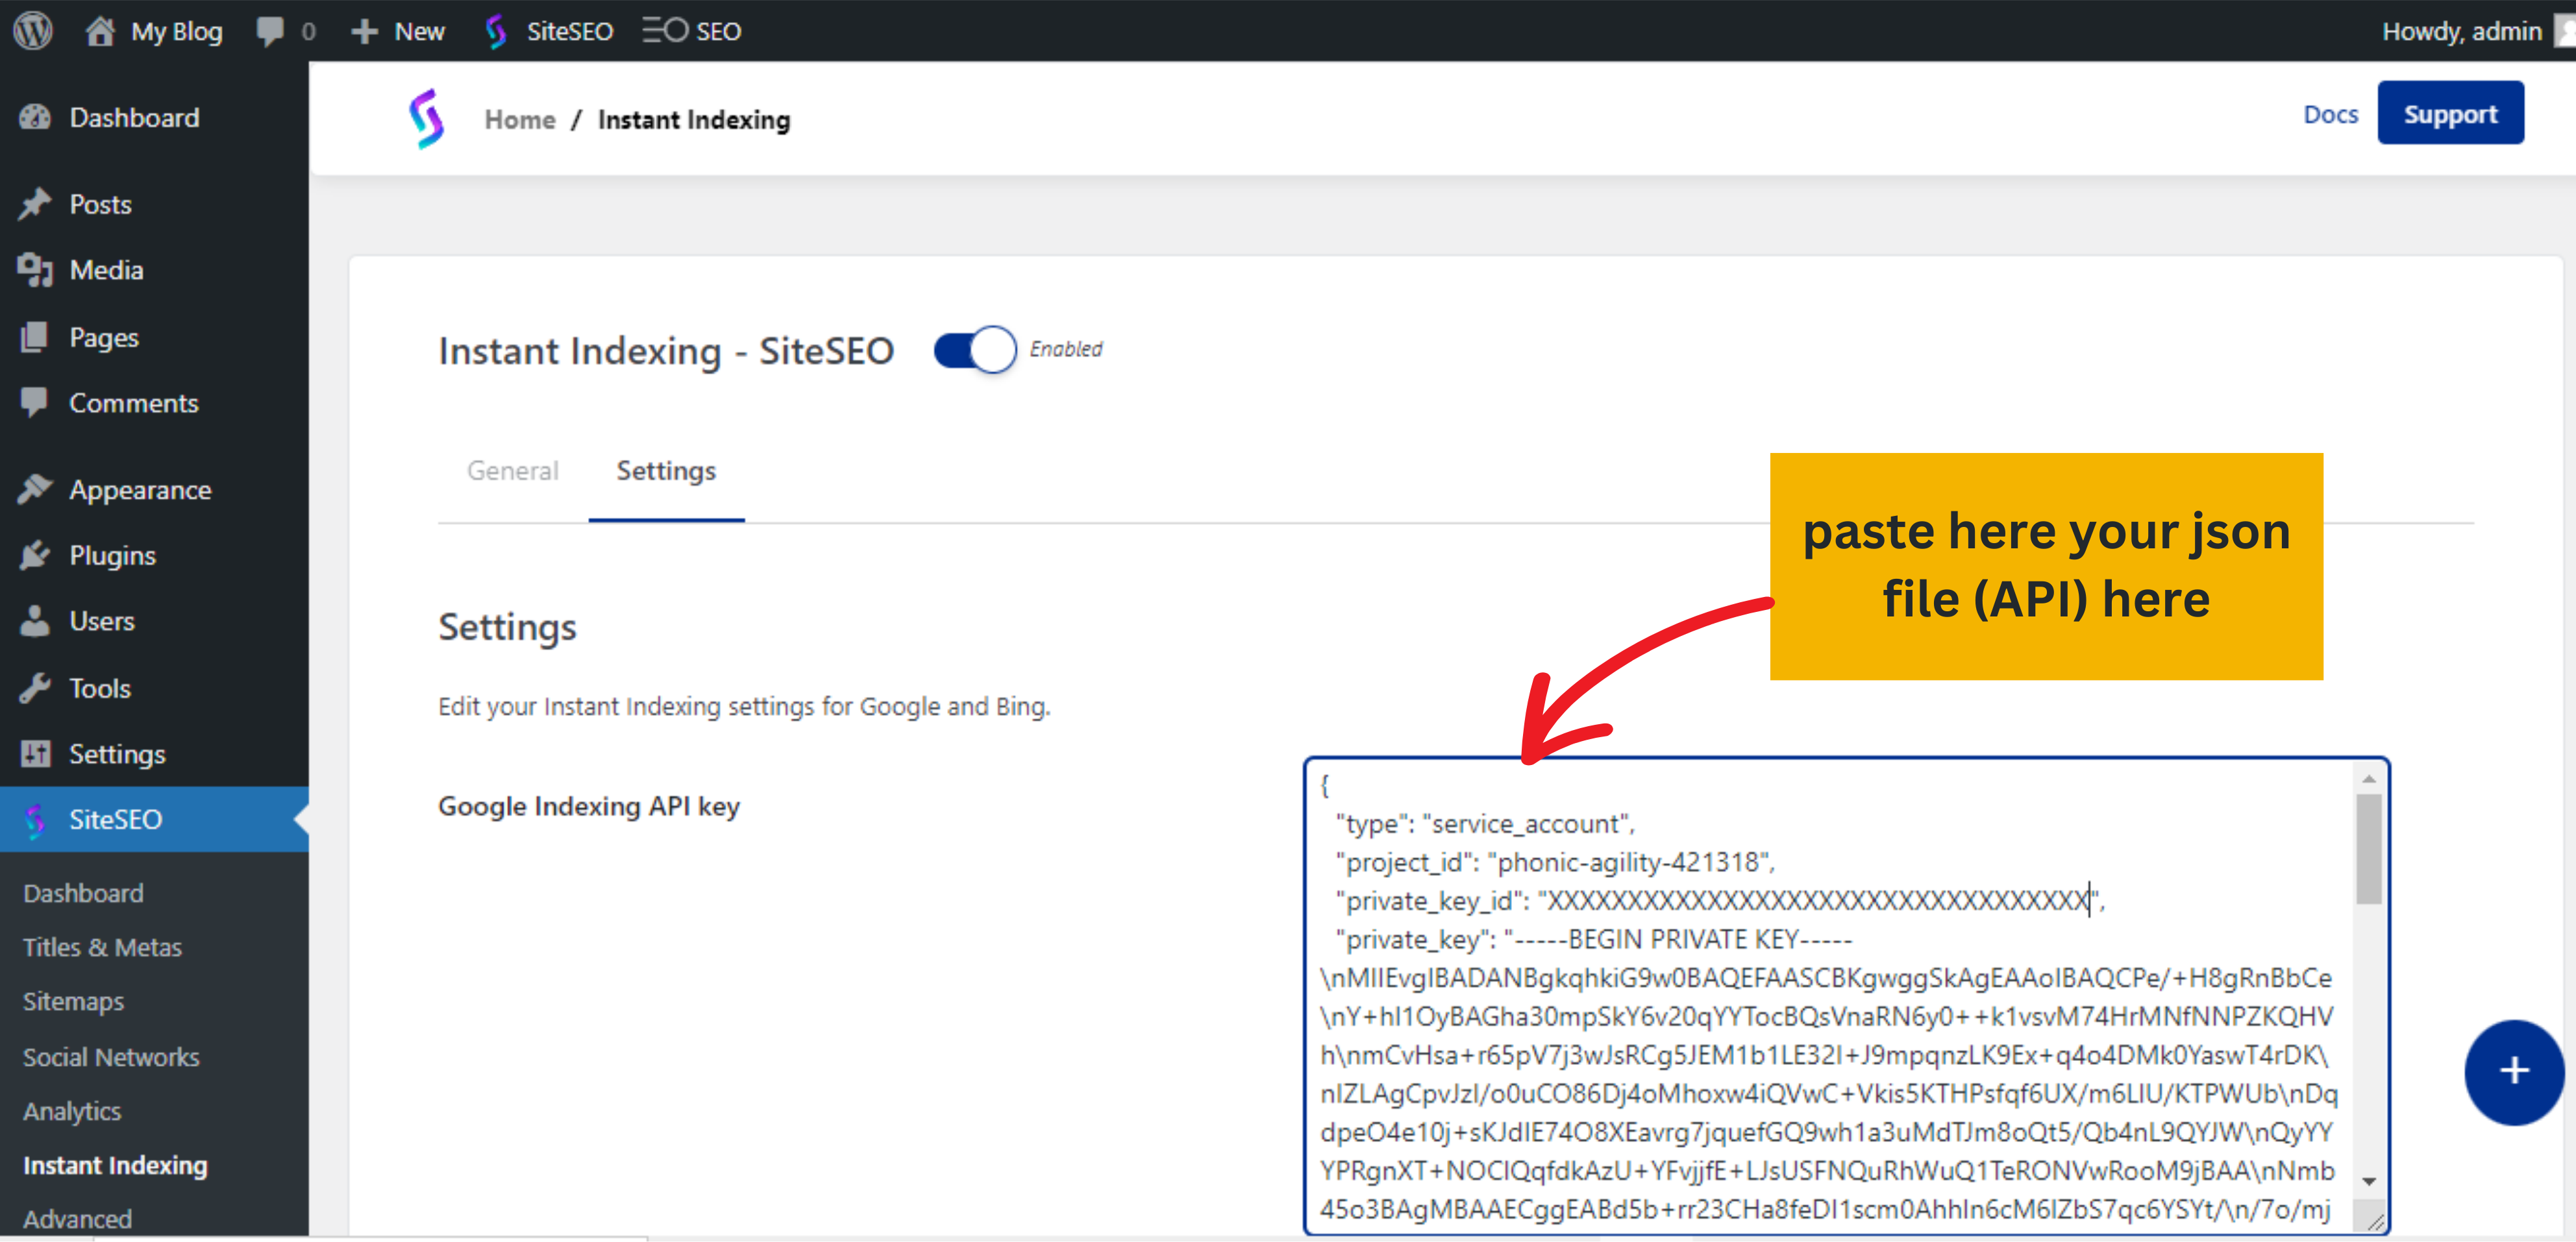This screenshot has height=1242, width=2576.
Task: Click the Support button
Action: [x=2450, y=113]
